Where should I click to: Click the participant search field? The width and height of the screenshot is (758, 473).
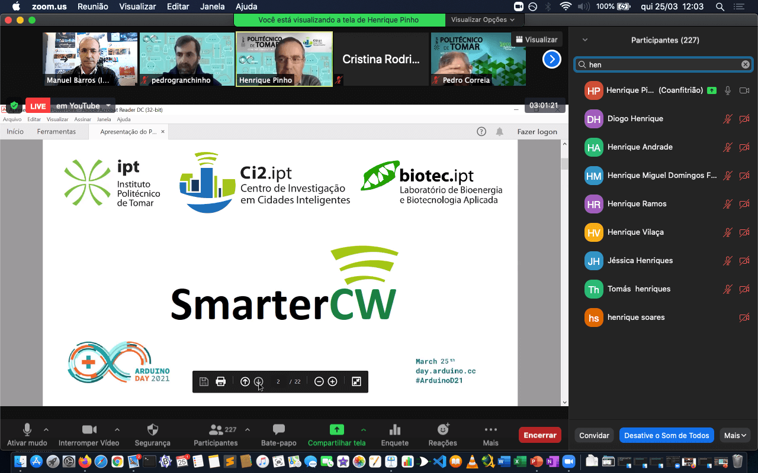663,64
